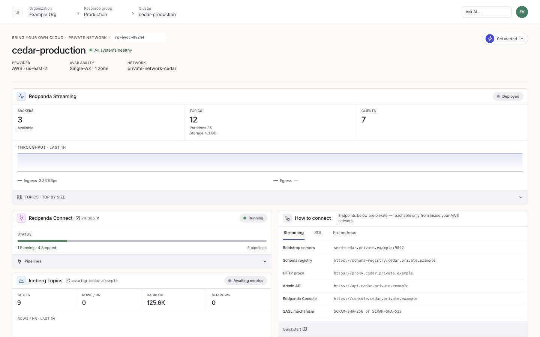Switch to the SQL tab
The height and width of the screenshot is (337, 540).
tap(318, 233)
